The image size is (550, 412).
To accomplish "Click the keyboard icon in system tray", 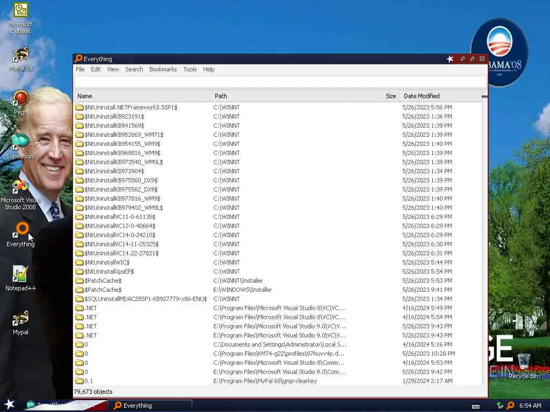I will tap(476, 407).
